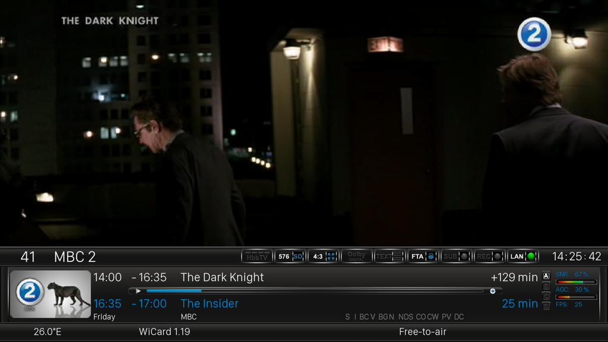Viewport: 608px width, 342px height.
Task: Click the MBC 2 channel logo picon
Action: (x=50, y=294)
